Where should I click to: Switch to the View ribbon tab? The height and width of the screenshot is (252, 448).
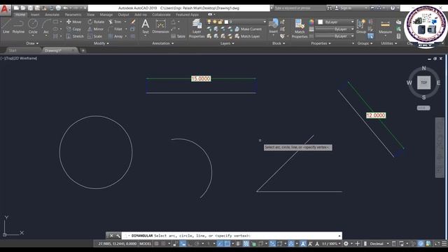coord(90,15)
